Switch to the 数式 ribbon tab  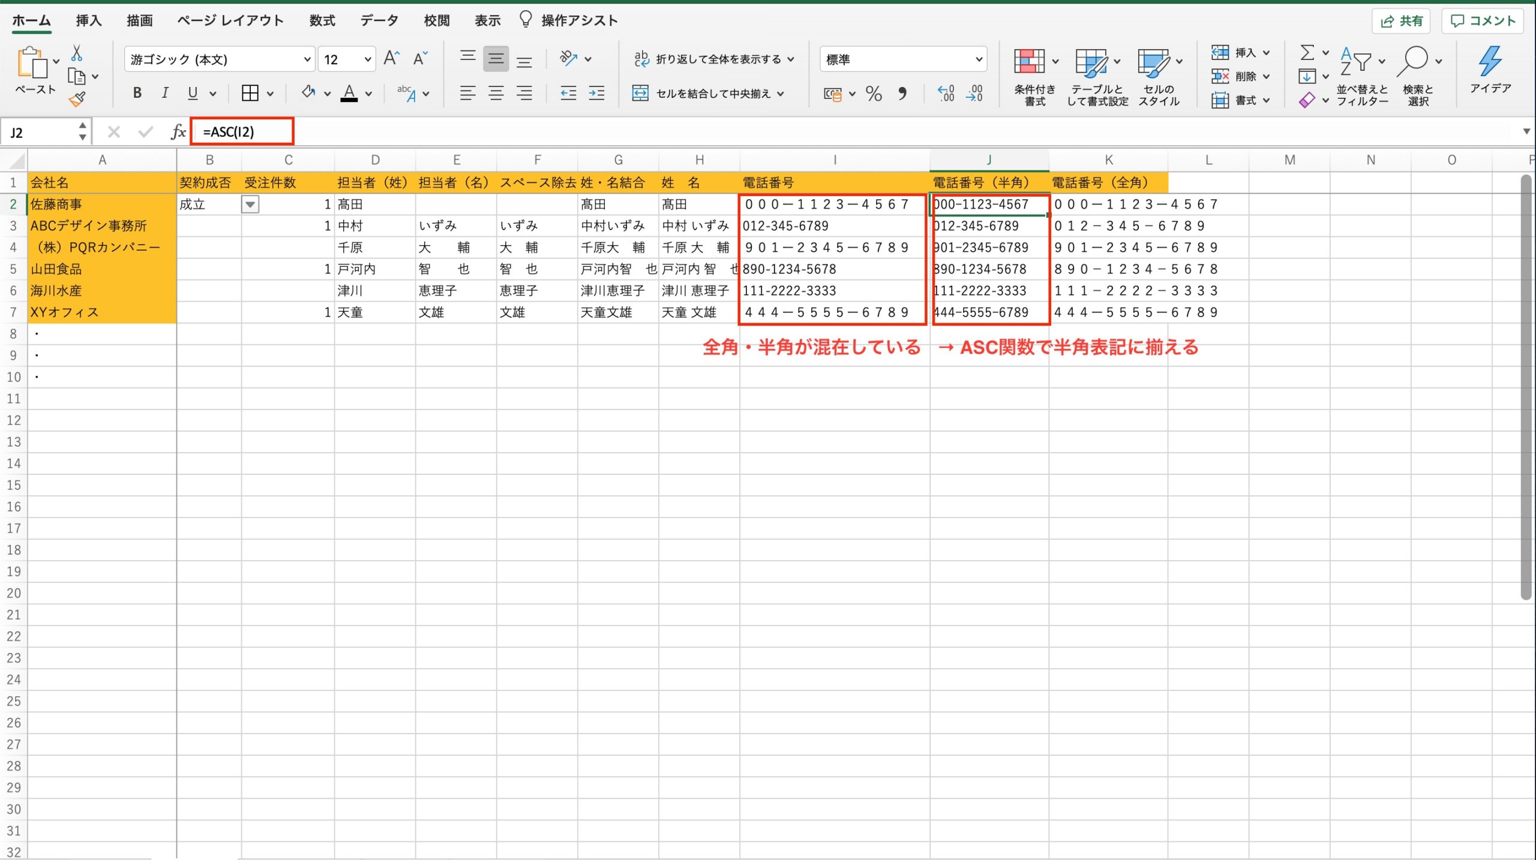tap(321, 20)
